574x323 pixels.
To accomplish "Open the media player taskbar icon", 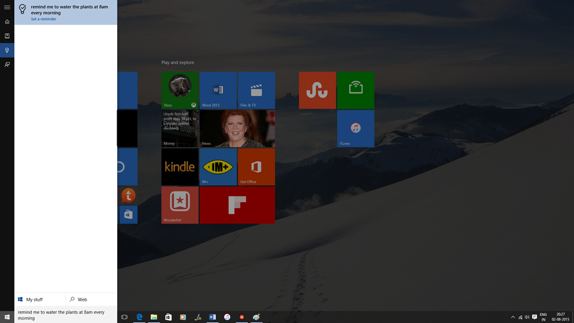I will tap(183, 317).
